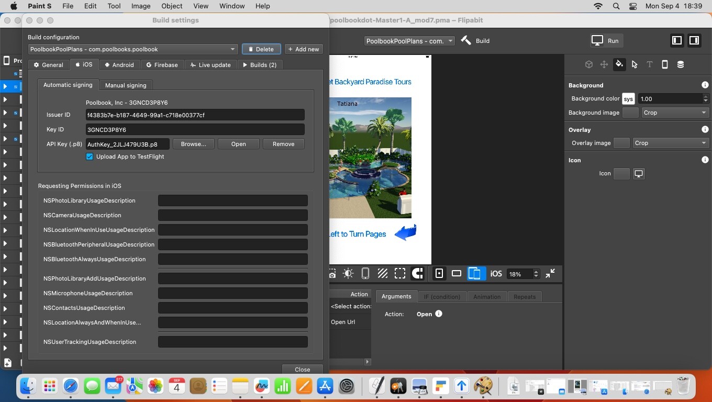Click the Overlay image swatch
The image size is (712, 402).
click(x=621, y=143)
